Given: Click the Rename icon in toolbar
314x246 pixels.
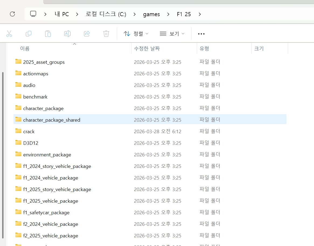Looking at the screenshot, I should 67,34.
